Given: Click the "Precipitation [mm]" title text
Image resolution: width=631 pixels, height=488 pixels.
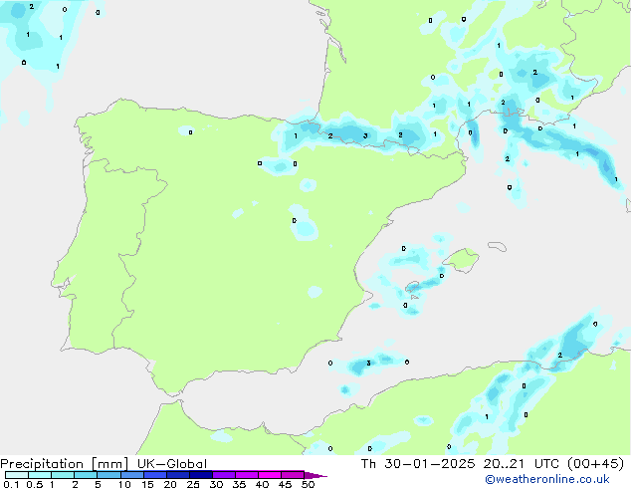Looking at the screenshot, I should (x=64, y=464).
